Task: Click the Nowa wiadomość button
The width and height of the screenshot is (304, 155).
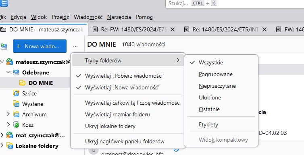Action: (40, 46)
